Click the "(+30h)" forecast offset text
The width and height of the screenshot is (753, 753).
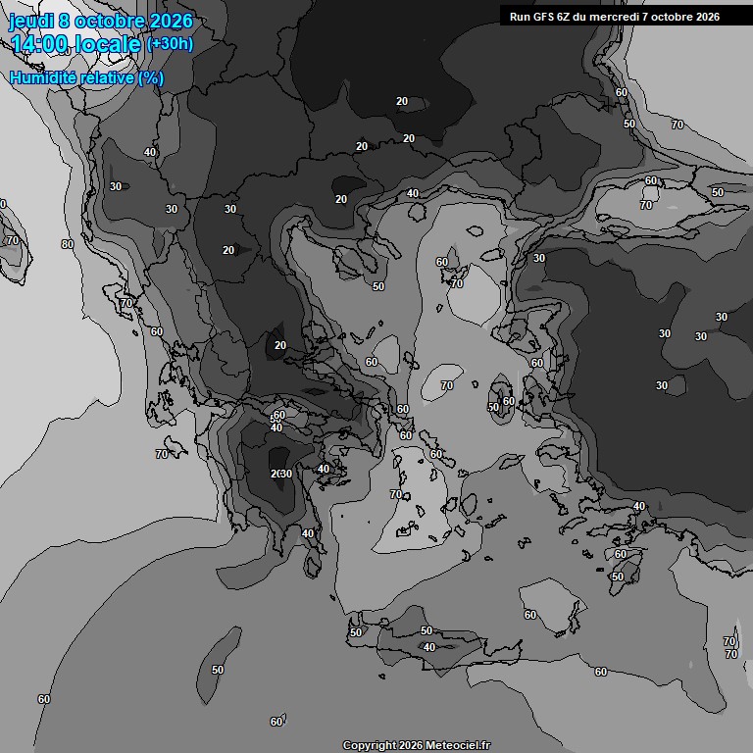click(170, 44)
